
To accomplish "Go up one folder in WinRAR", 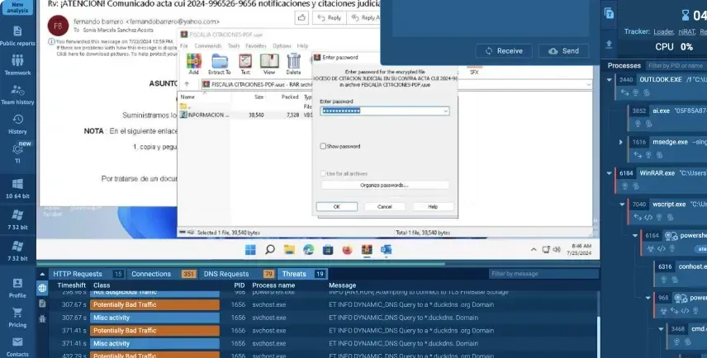I will (187, 84).
